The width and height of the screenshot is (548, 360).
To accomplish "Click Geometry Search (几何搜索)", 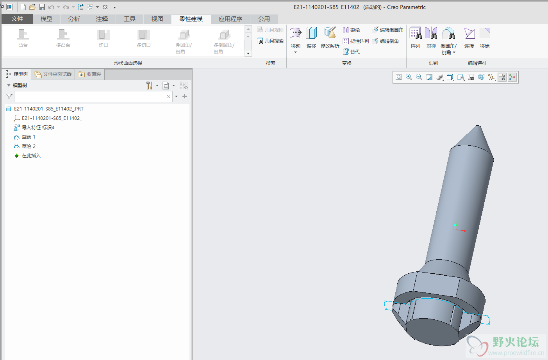I will (x=270, y=41).
